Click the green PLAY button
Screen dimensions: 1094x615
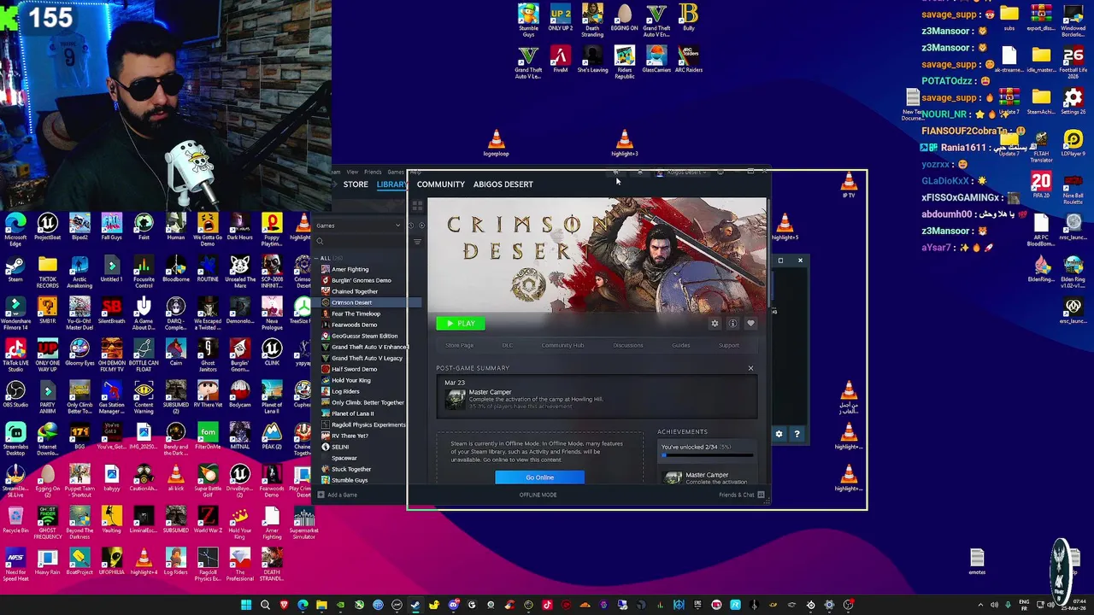461,323
